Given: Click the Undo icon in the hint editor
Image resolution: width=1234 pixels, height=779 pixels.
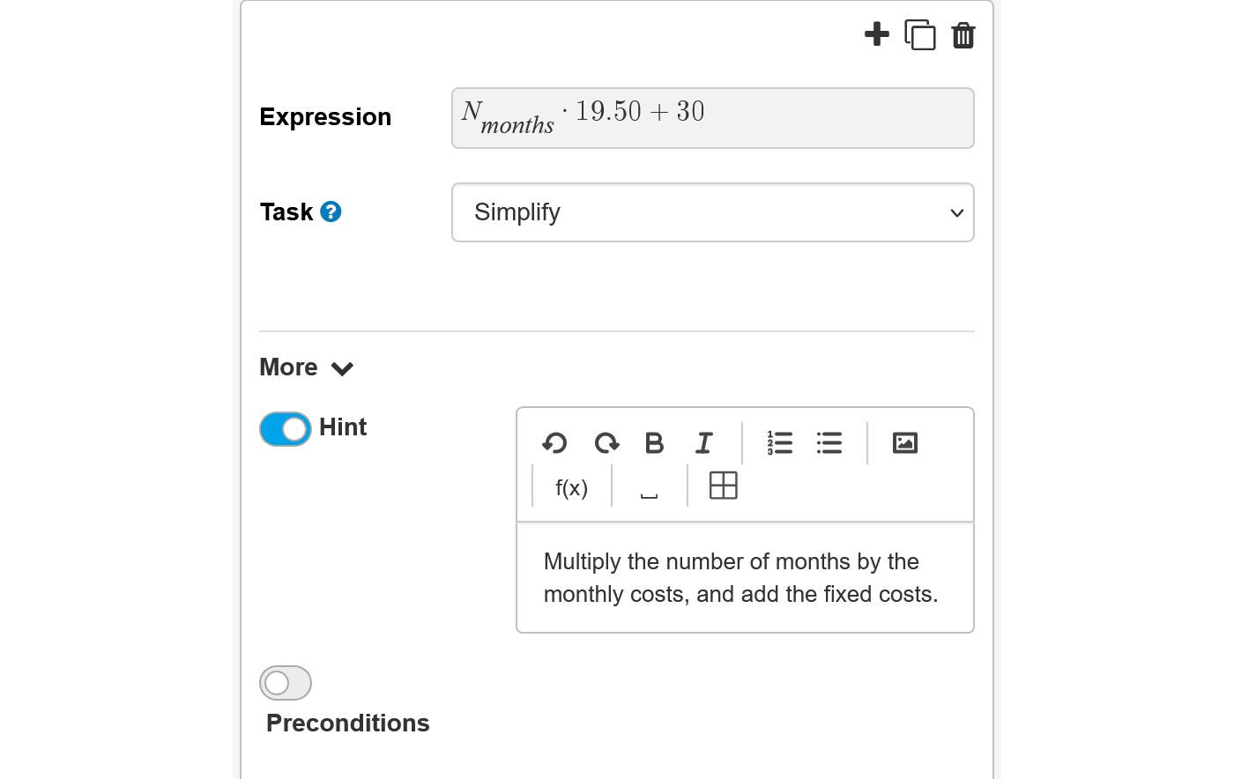Looking at the screenshot, I should point(554,443).
